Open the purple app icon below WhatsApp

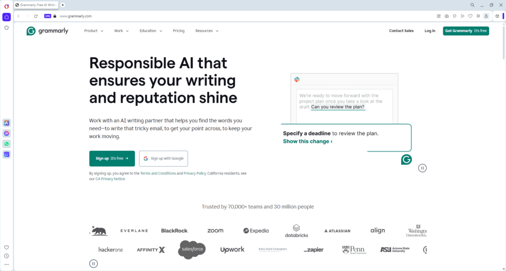pyautogui.click(x=6, y=155)
